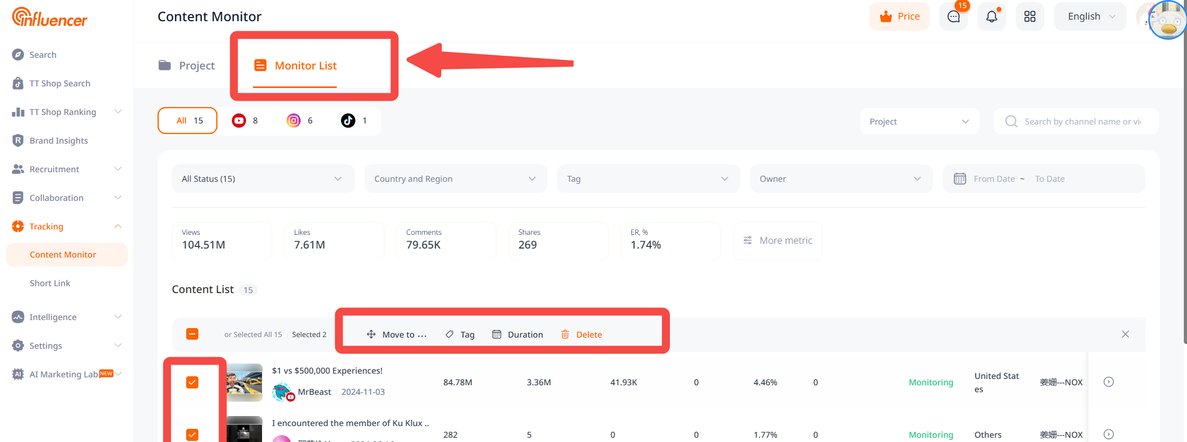Expand the Country and Region dropdown
The image size is (1187, 442).
[x=455, y=179]
